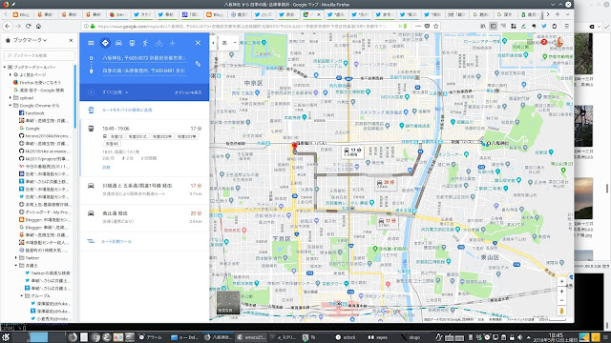The width and height of the screenshot is (611, 343).
Task: Open a new browser tab
Action: pos(558,14)
